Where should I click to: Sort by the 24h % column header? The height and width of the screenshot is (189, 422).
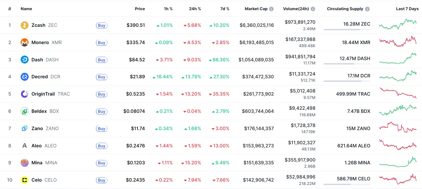195,9
